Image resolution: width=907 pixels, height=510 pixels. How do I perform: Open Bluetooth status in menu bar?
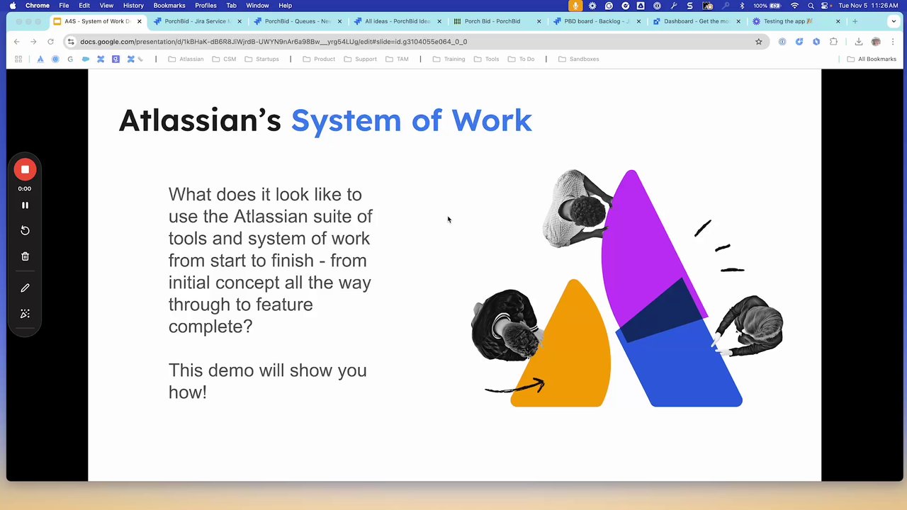741,6
